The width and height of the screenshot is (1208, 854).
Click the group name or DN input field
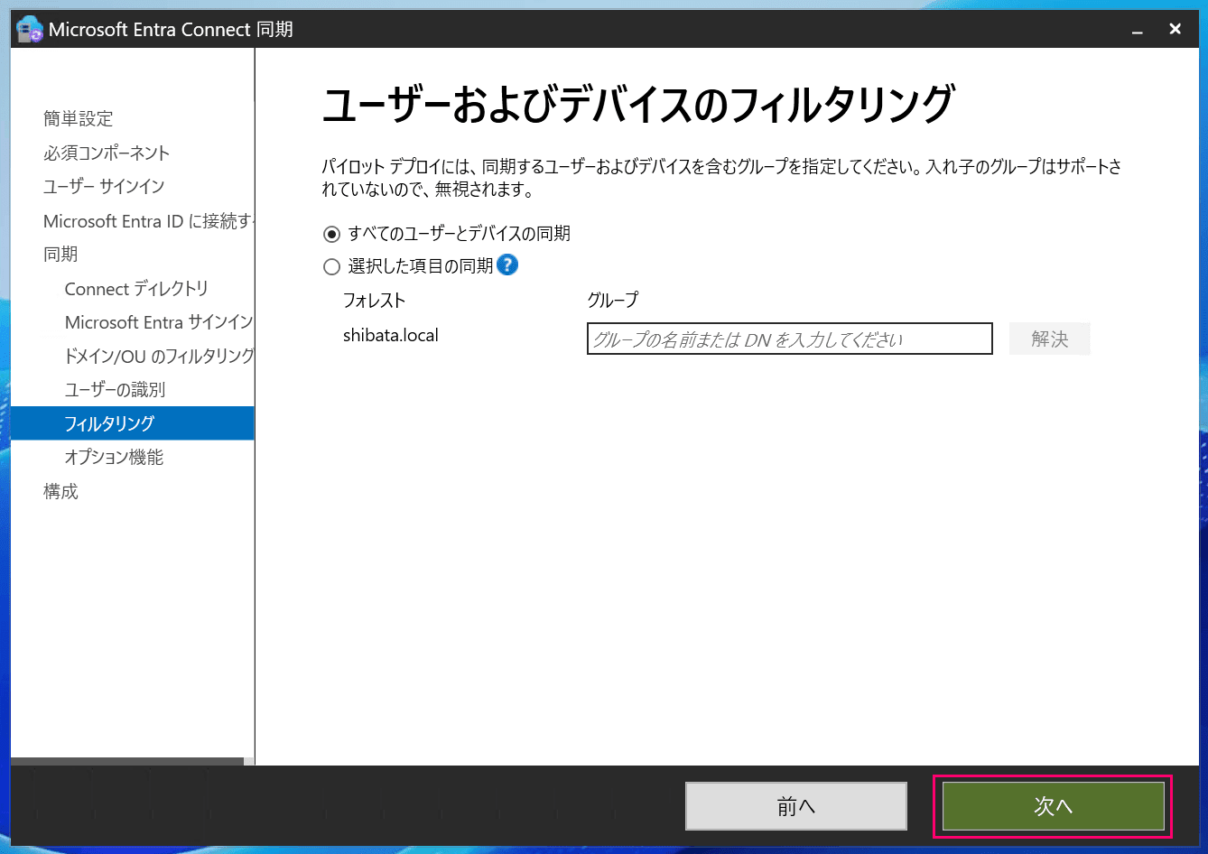pos(790,339)
